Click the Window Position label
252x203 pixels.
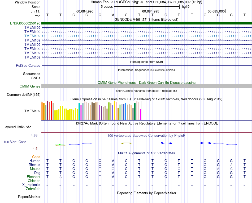click(28, 2)
